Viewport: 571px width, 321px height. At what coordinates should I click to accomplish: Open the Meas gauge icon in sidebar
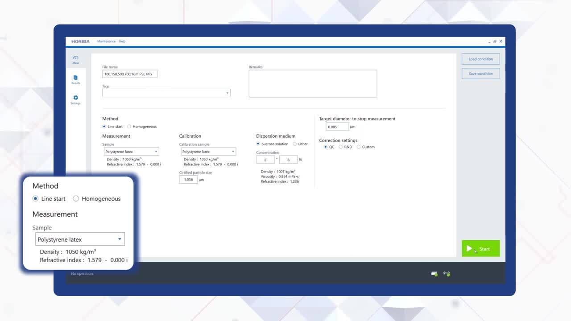click(75, 59)
